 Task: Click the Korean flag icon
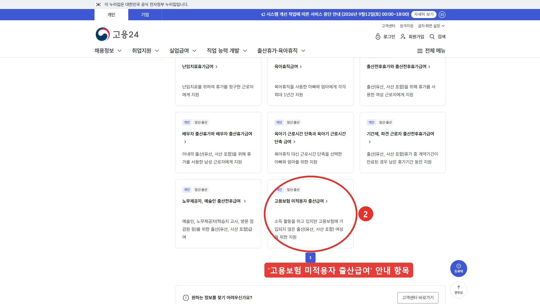coord(98,5)
